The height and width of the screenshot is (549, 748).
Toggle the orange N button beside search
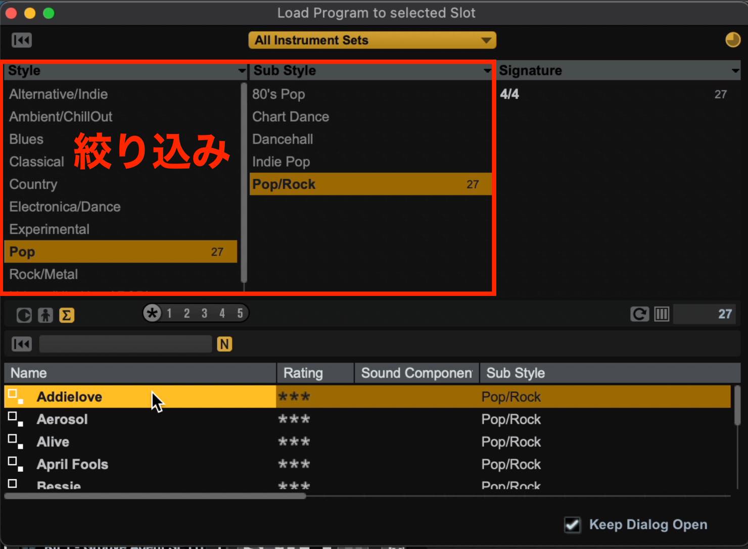pyautogui.click(x=224, y=344)
